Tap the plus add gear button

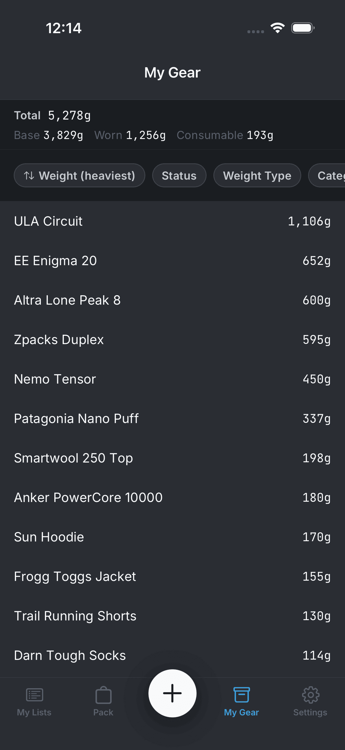point(172,693)
